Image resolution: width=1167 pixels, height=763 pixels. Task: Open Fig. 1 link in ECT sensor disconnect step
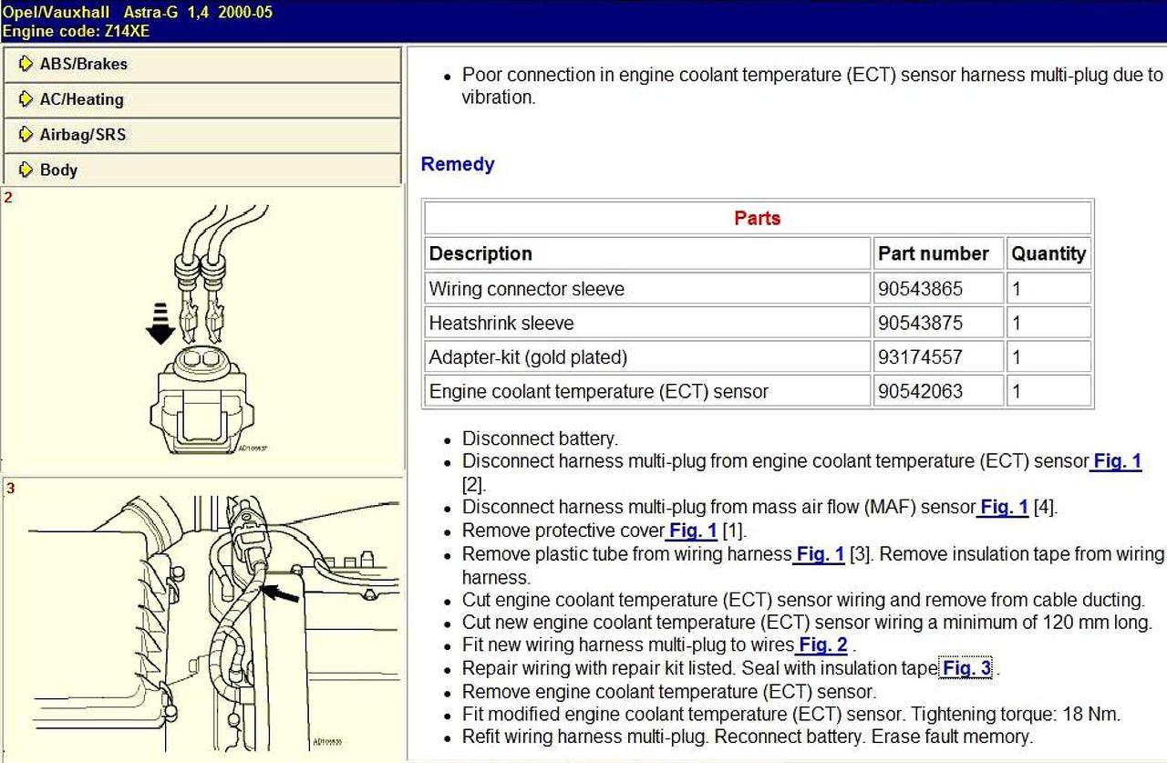1116,461
